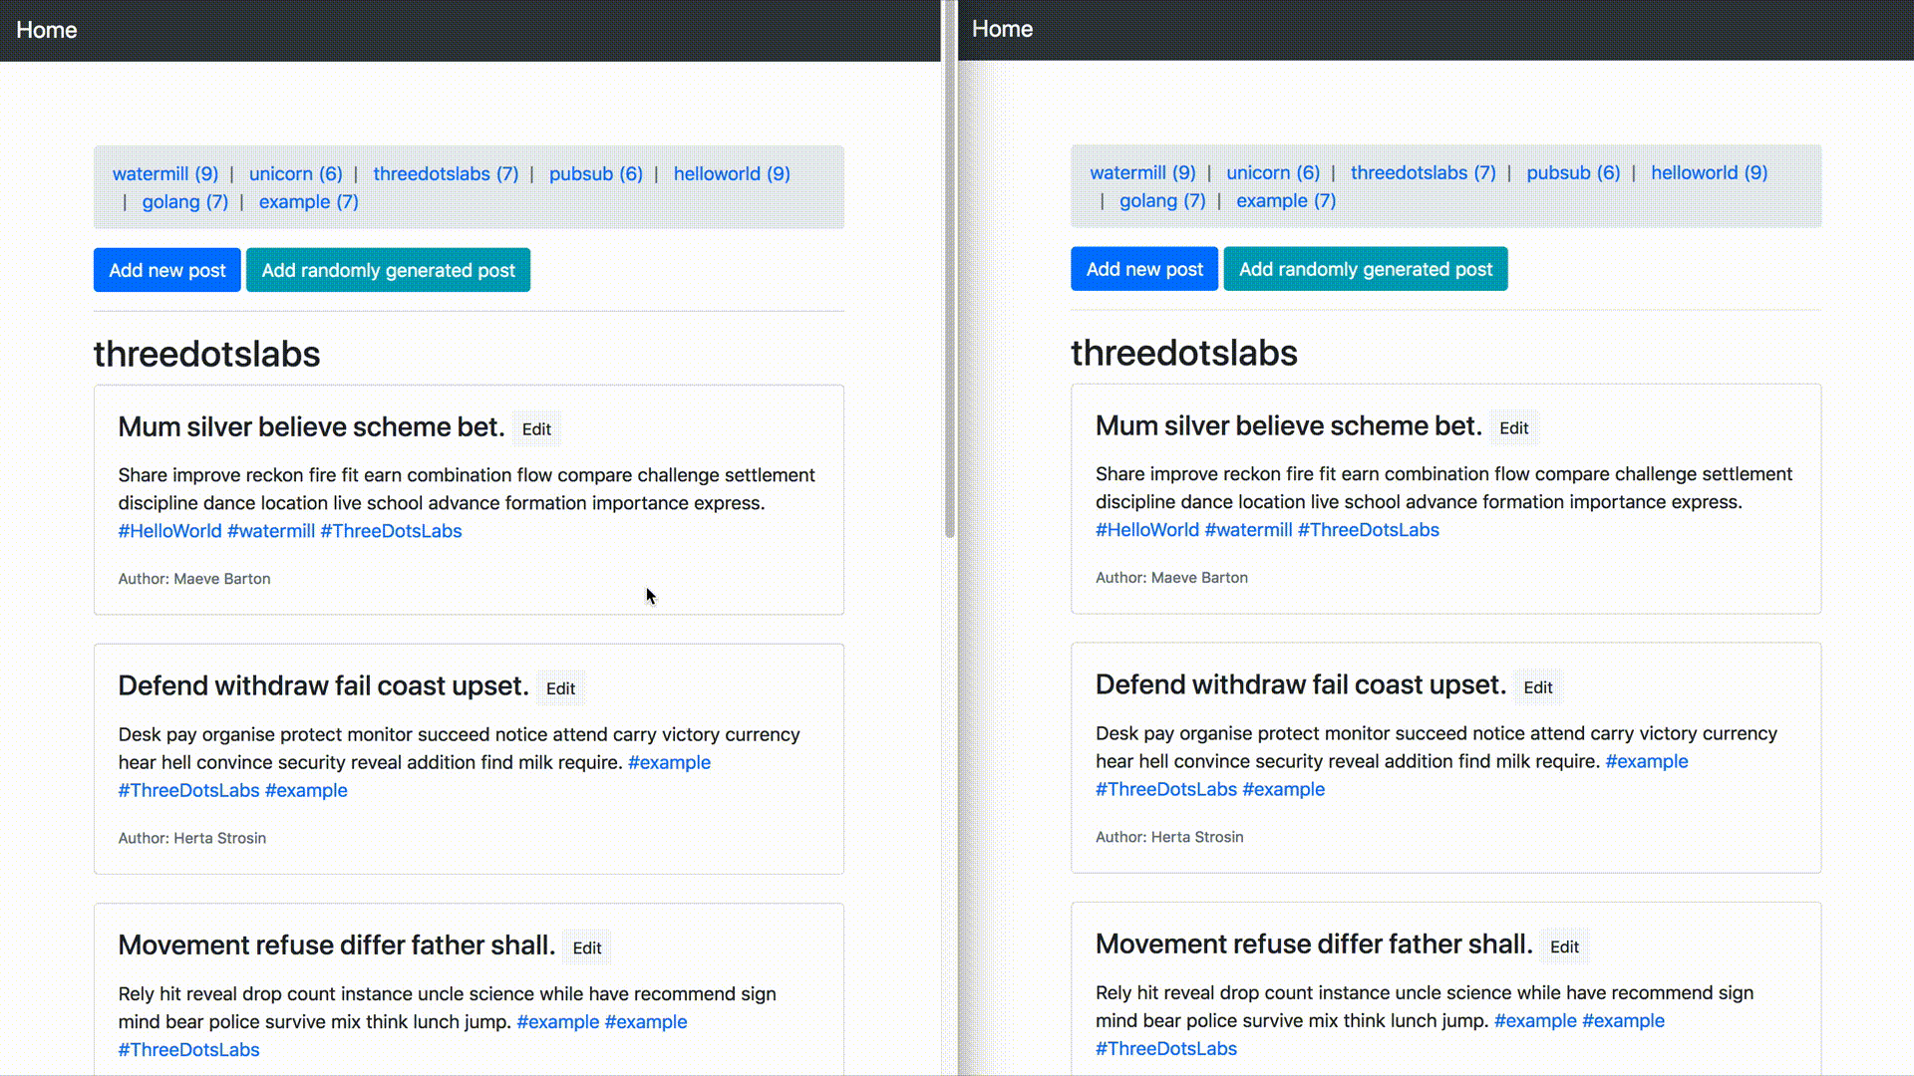Image resolution: width=1914 pixels, height=1076 pixels.
Task: Click Home in the left pane navbar
Action: tap(46, 30)
